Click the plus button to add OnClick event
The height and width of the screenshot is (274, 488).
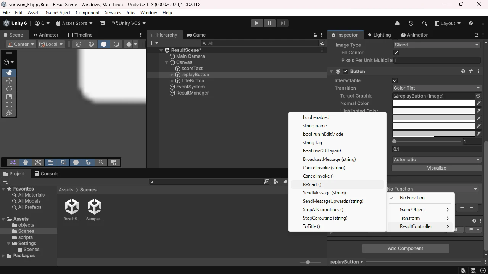[462, 208]
